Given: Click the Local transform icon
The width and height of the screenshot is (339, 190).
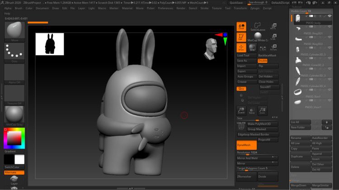Looking at the screenshot, I should [241, 27].
